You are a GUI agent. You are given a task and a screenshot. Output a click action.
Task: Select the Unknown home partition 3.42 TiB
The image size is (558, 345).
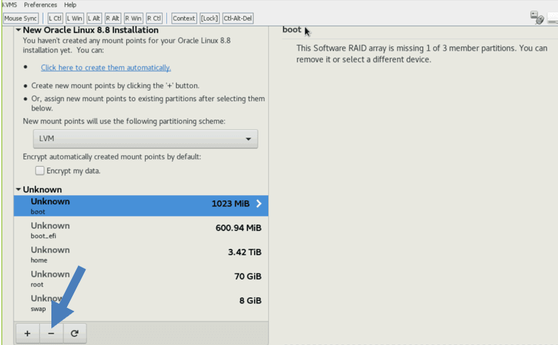point(141,254)
